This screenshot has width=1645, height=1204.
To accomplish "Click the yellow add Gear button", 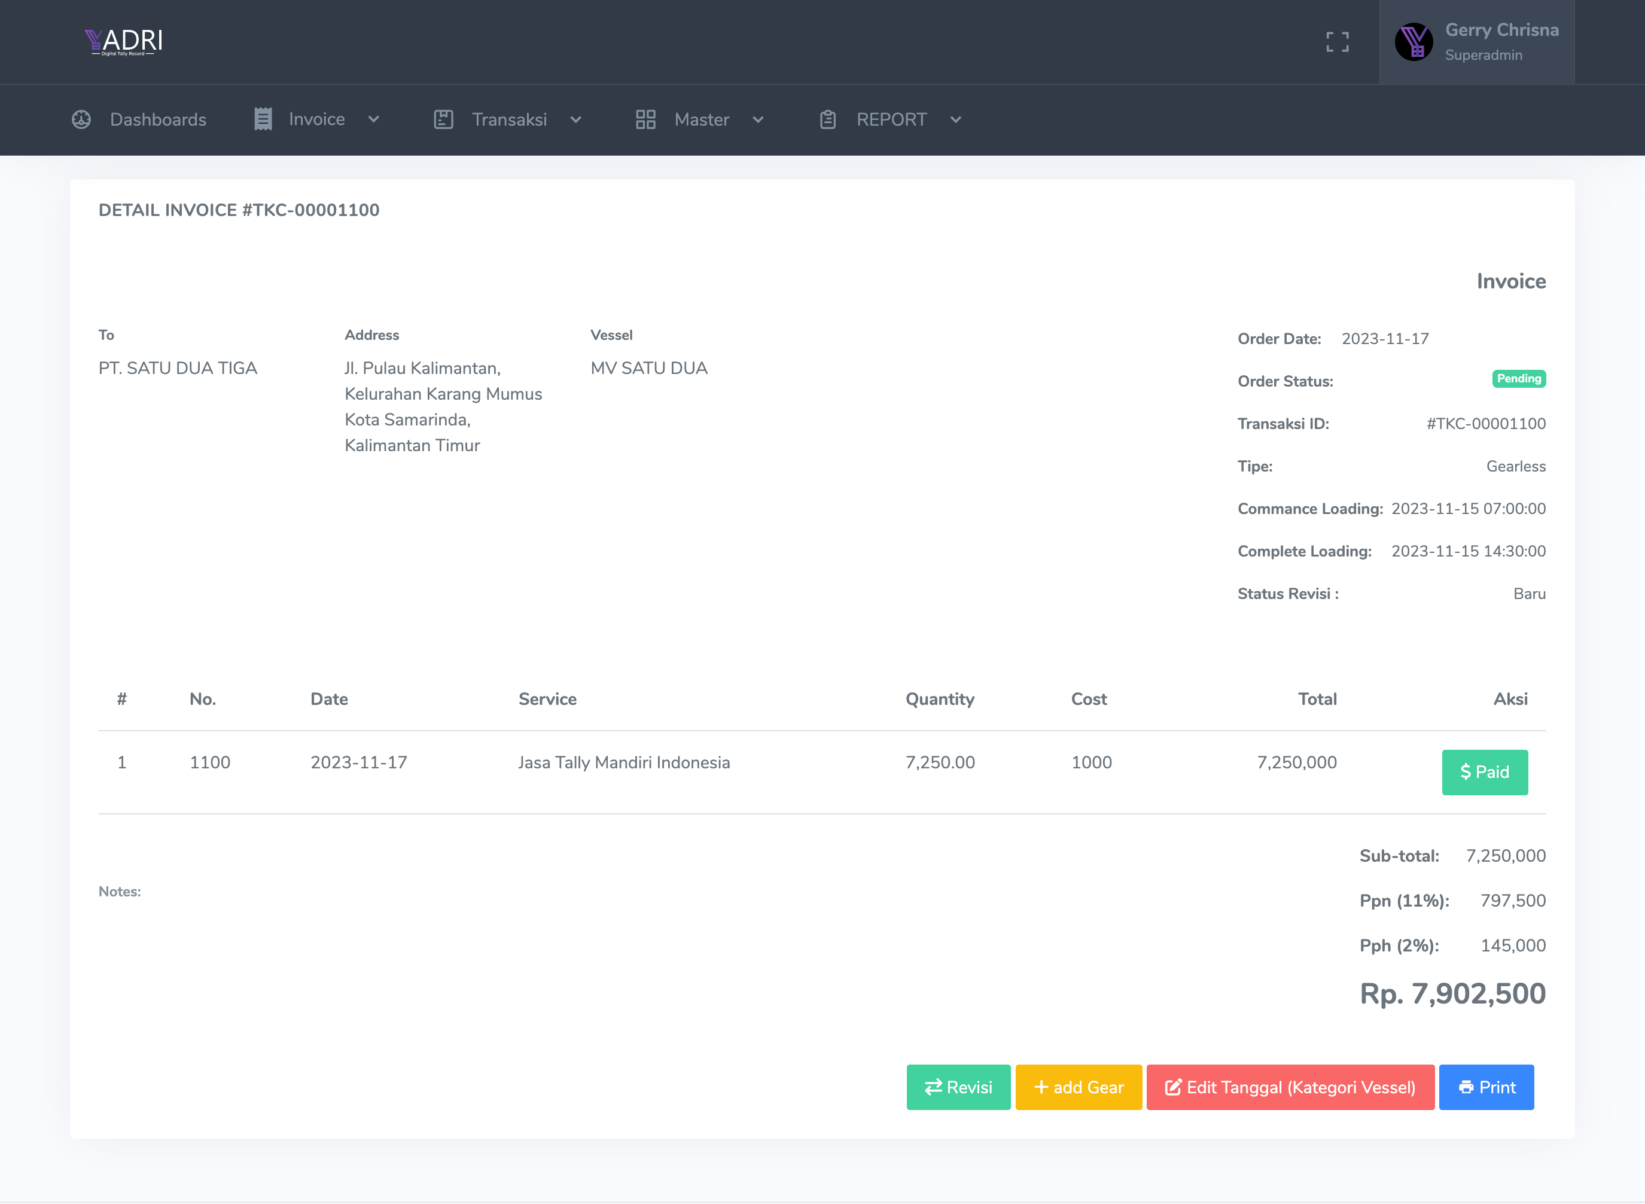I will click(x=1078, y=1087).
